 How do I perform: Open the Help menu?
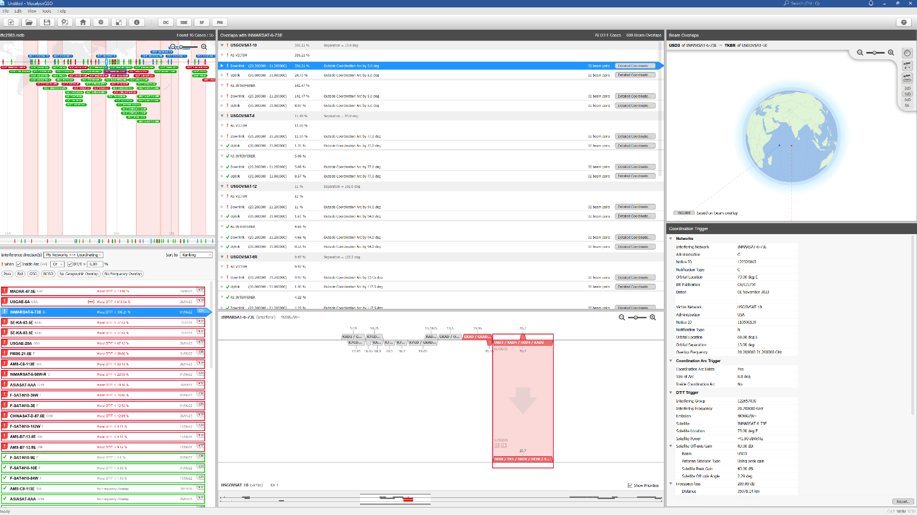pyautogui.click(x=62, y=11)
